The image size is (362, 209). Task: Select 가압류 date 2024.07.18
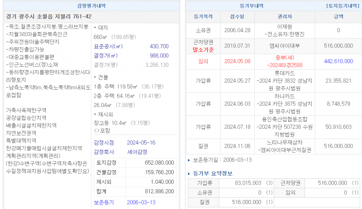tap(237, 127)
